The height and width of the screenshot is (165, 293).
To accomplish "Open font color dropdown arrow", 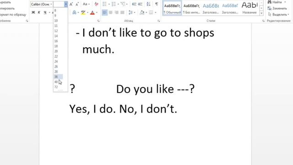I will pos(97,12).
